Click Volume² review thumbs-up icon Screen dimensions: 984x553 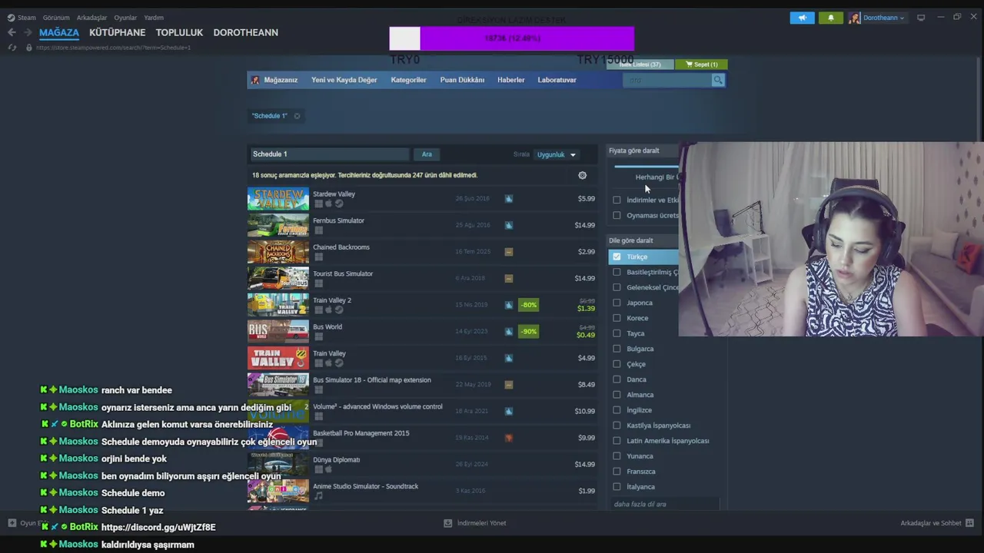tap(509, 411)
